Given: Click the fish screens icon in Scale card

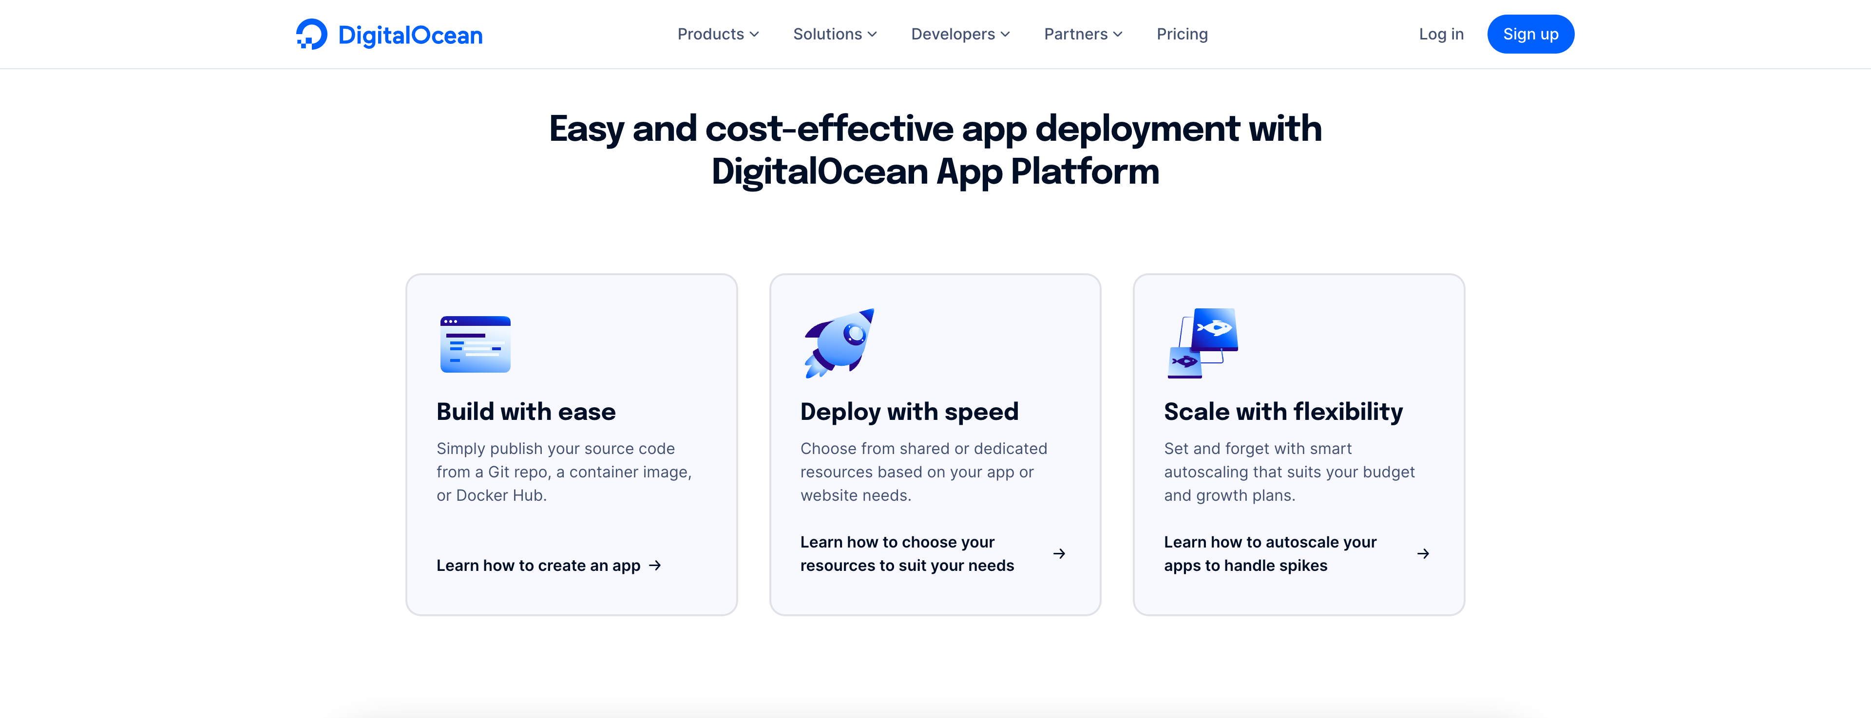Looking at the screenshot, I should click(x=1202, y=343).
